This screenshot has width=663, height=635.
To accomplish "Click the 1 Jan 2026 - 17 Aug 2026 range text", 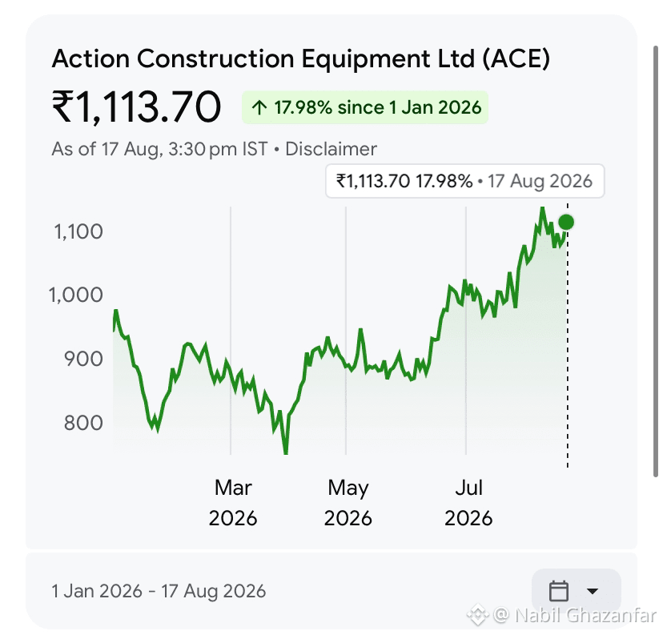I will (159, 591).
